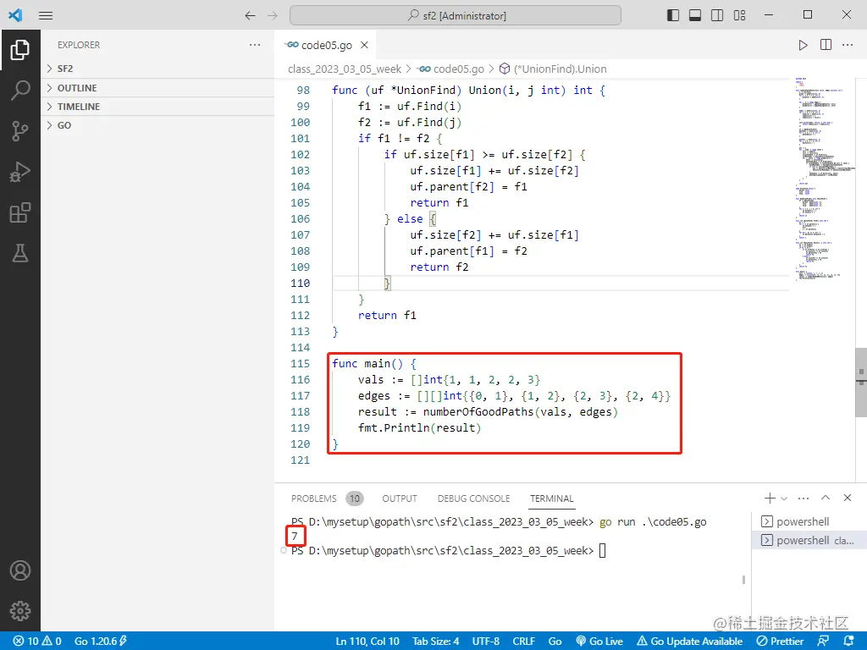Screen dimensions: 867x650
Task: Go forward with the right arrow
Action: point(273,15)
